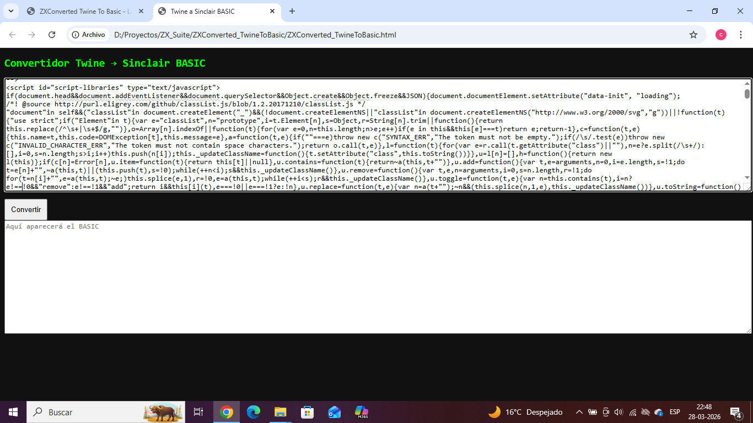This screenshot has width=753, height=423.
Task: Open the OneDrive cloud icon with info badge
Action: (x=659, y=412)
